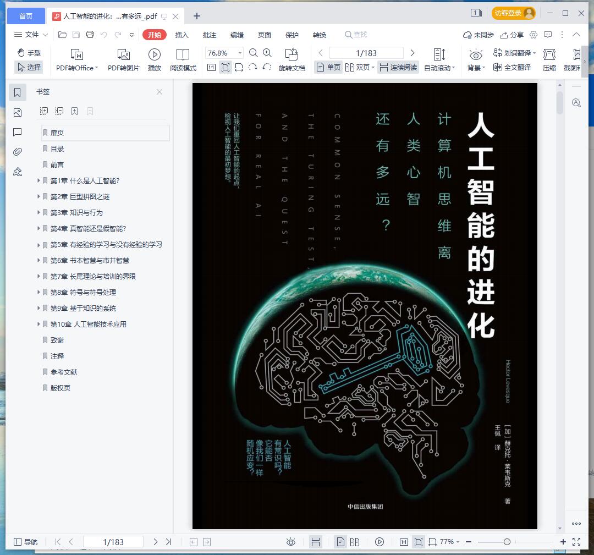Click the 未同步 sync status button
Screen dimensions: 594x555
point(479,35)
